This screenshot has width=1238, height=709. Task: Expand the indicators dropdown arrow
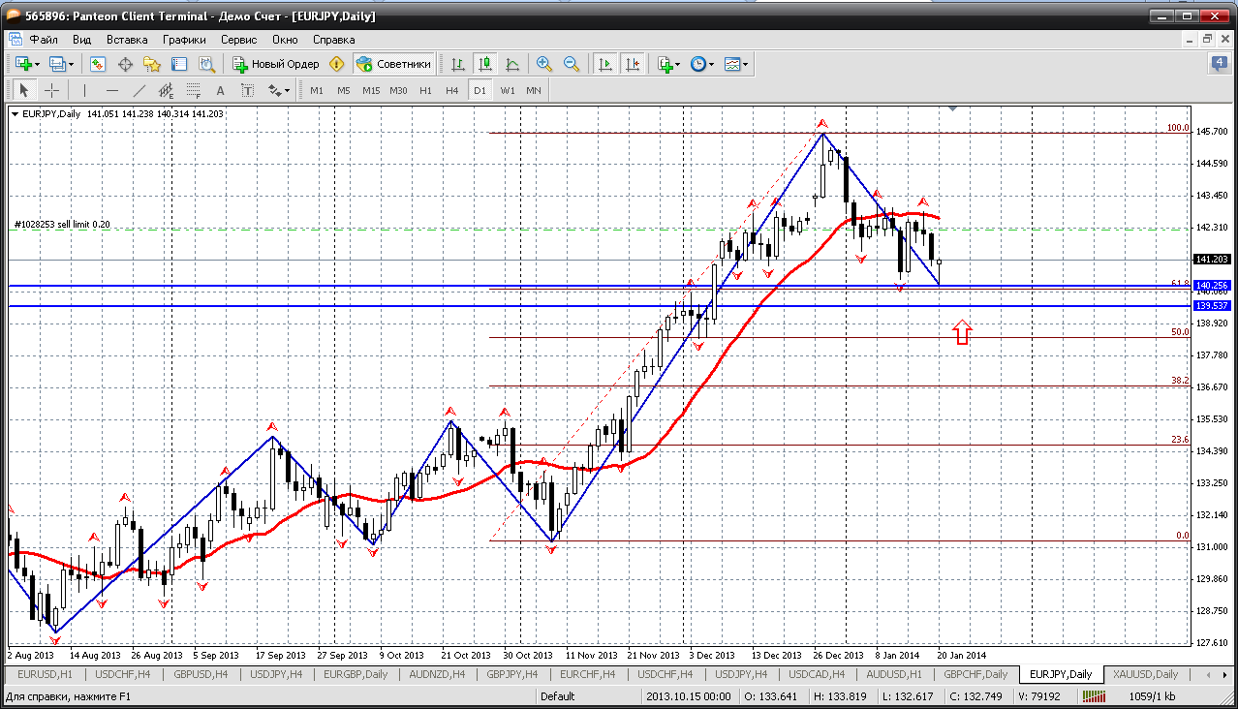tap(678, 64)
